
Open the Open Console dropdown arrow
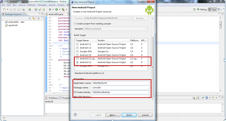[x=216, y=98]
